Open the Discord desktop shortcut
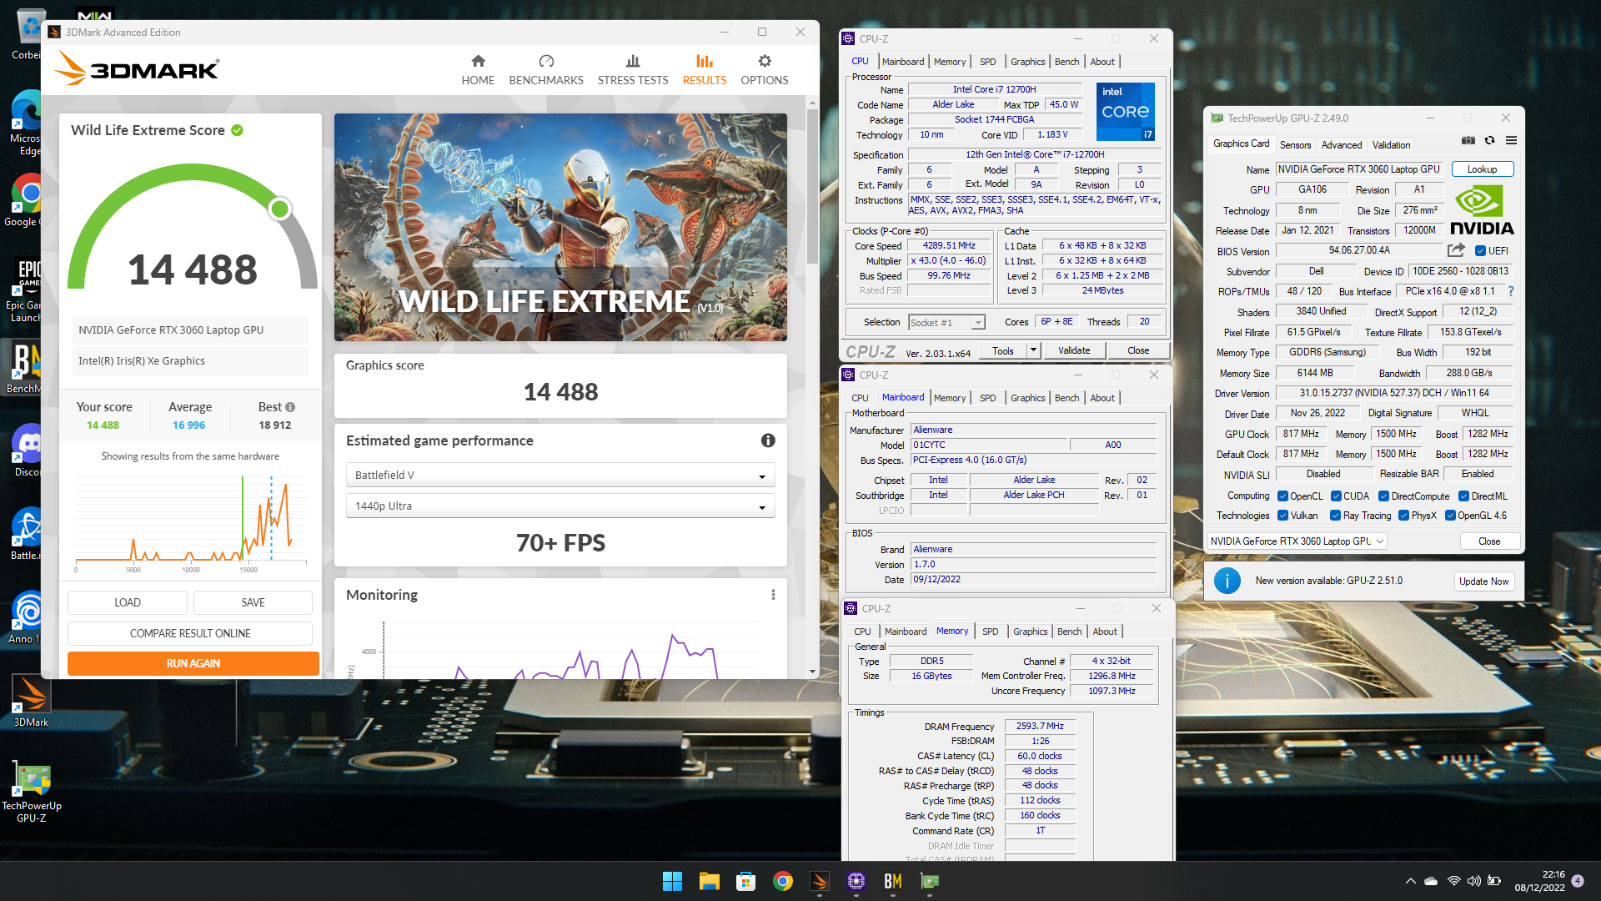Viewport: 1601px width, 901px height. [28, 450]
